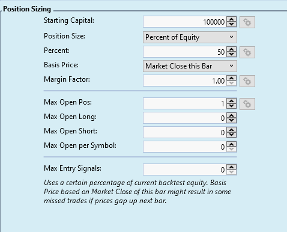Increase Max Open per Symbol value
The image size is (287, 232).
tap(232, 145)
